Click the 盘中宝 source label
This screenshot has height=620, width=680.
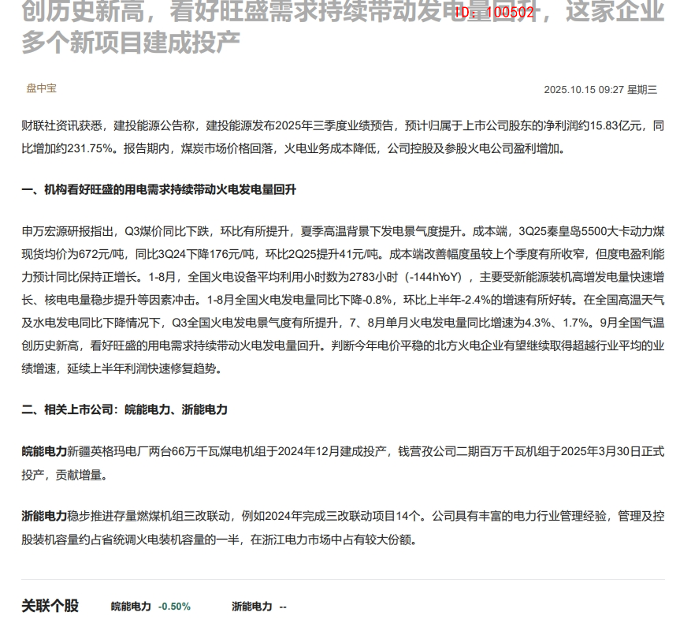41,88
